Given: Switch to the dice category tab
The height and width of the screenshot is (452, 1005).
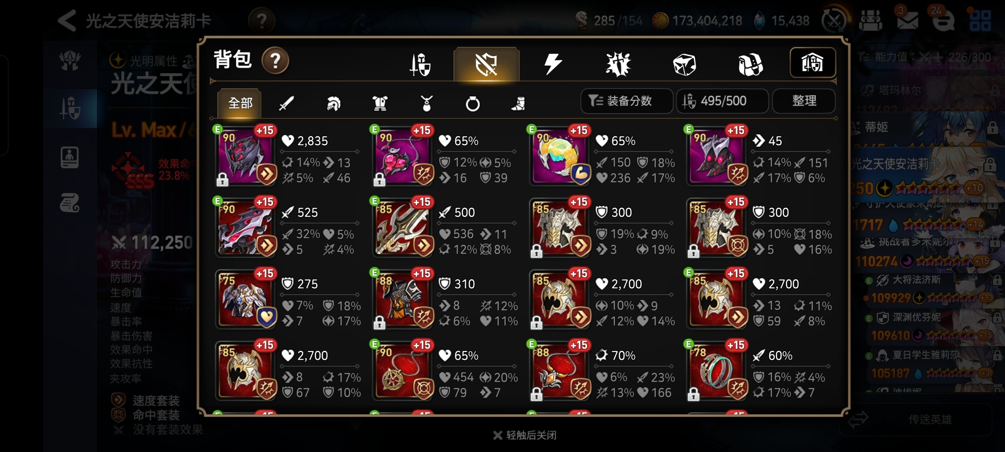Looking at the screenshot, I should 684,64.
